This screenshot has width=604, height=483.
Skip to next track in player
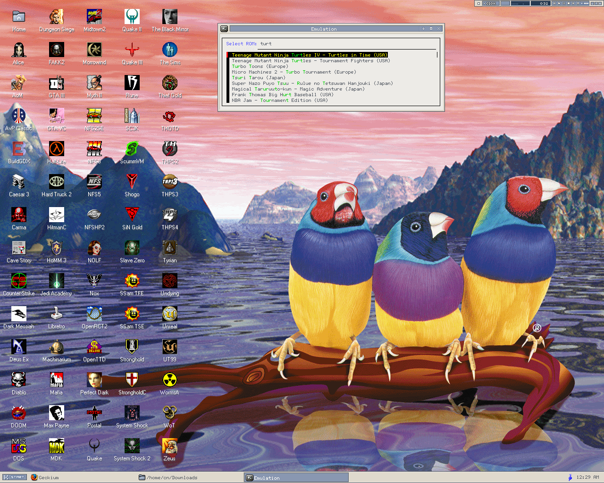[573, 3]
